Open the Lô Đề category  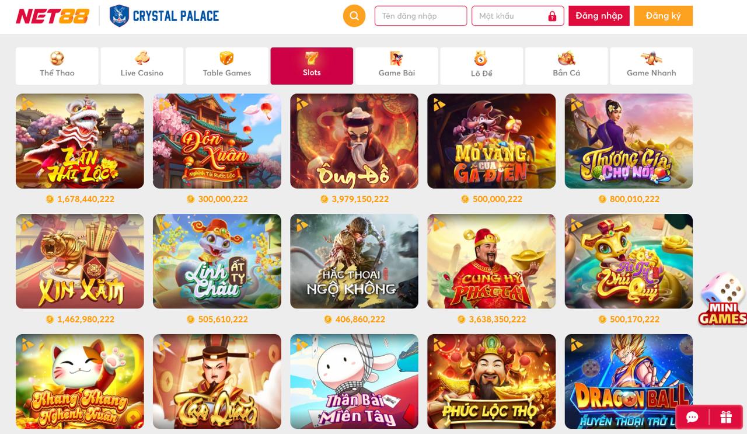click(481, 66)
